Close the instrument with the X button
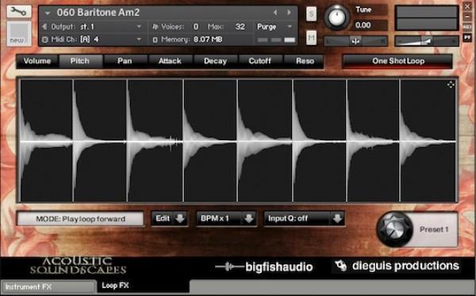The height and width of the screenshot is (296, 476). coord(467,6)
